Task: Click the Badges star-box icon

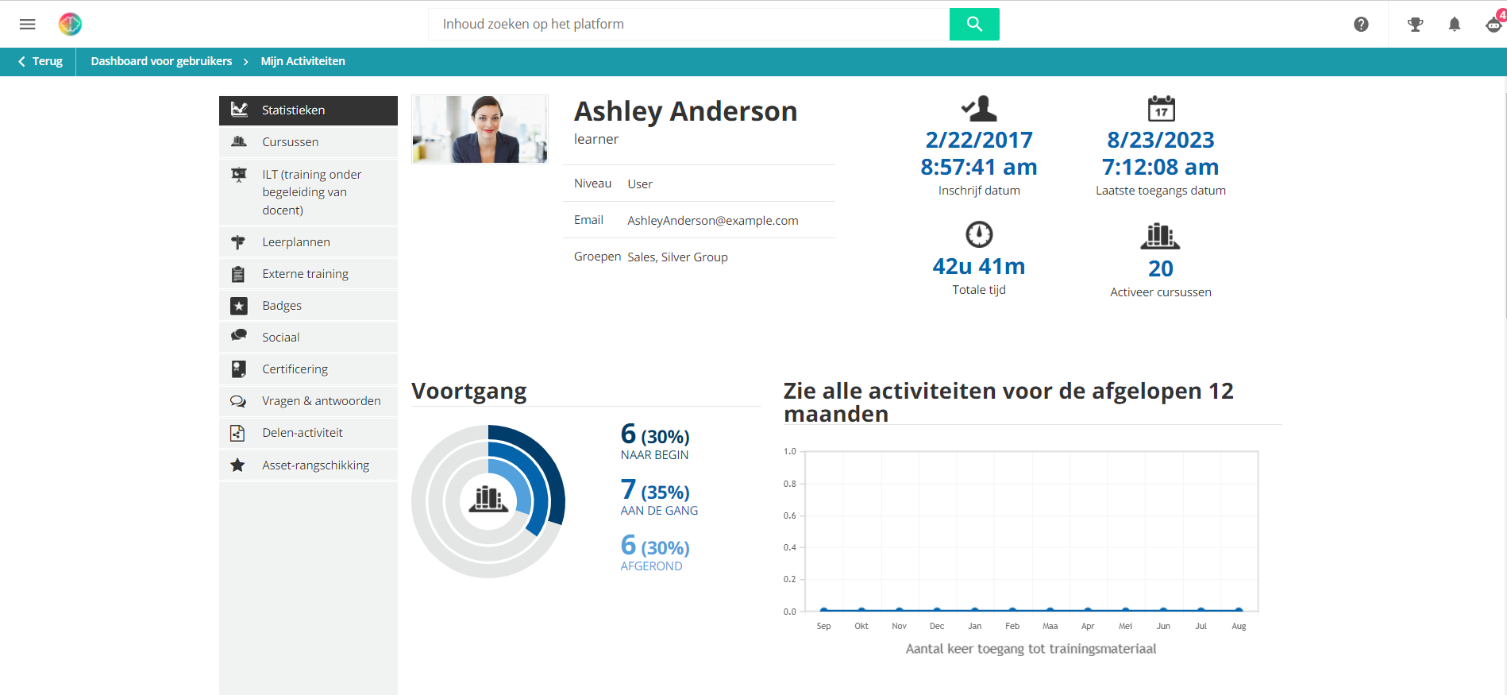Action: pyautogui.click(x=238, y=306)
